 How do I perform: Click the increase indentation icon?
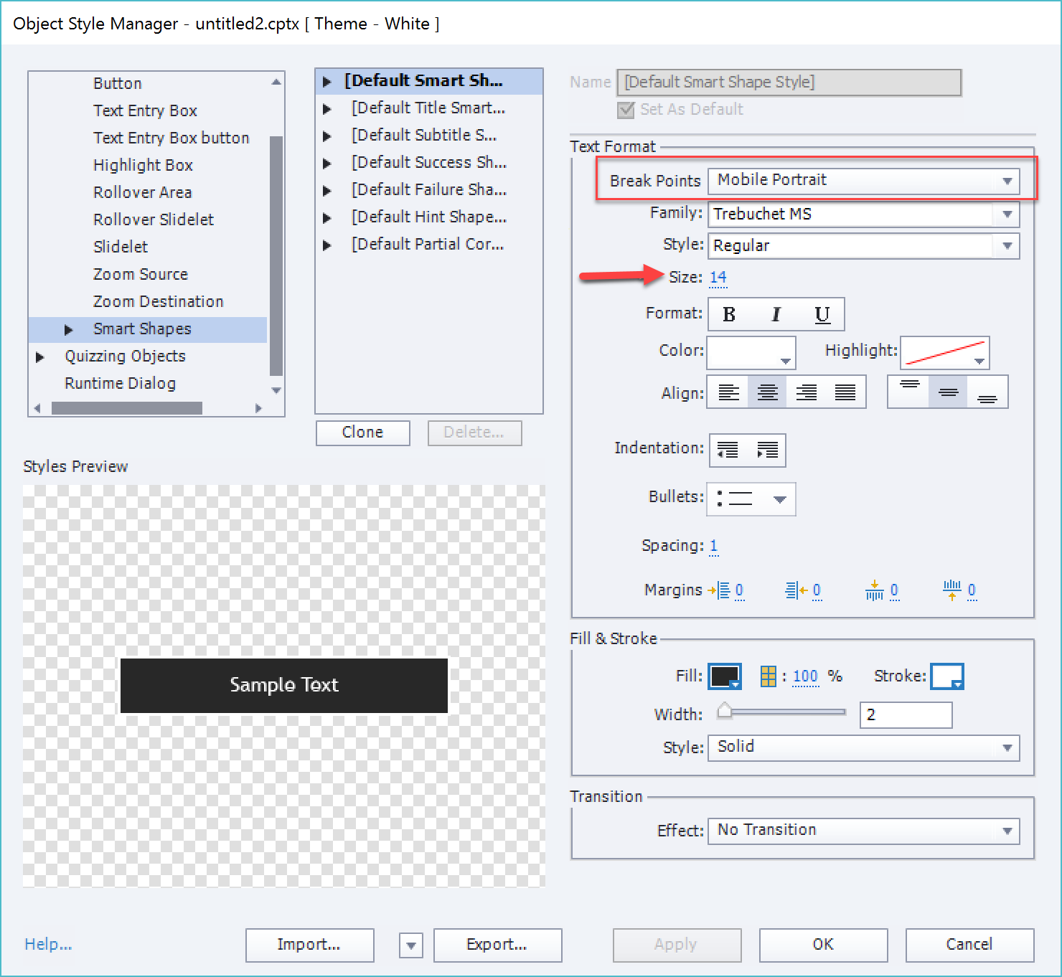pyautogui.click(x=767, y=450)
